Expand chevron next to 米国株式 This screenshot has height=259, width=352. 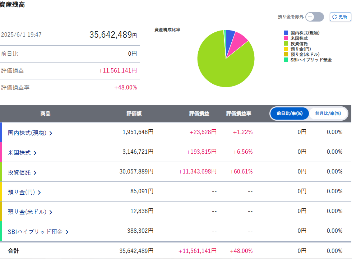(x=35, y=153)
